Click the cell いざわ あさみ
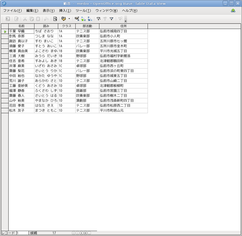242x236 pixels. [46, 66]
